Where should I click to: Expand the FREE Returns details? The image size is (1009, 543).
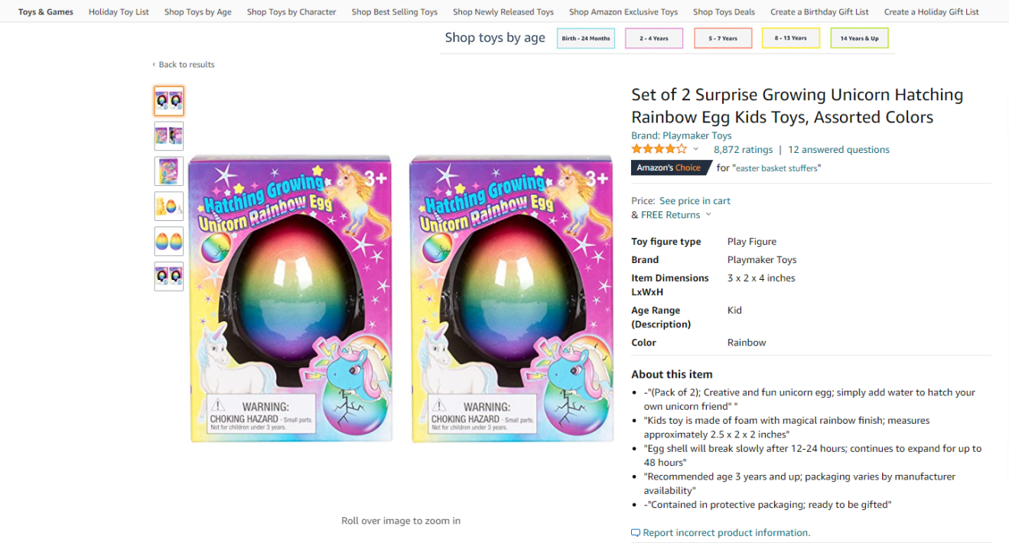[708, 215]
